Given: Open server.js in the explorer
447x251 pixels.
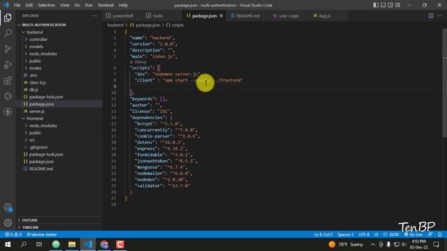Looking at the screenshot, I should click(x=37, y=112).
